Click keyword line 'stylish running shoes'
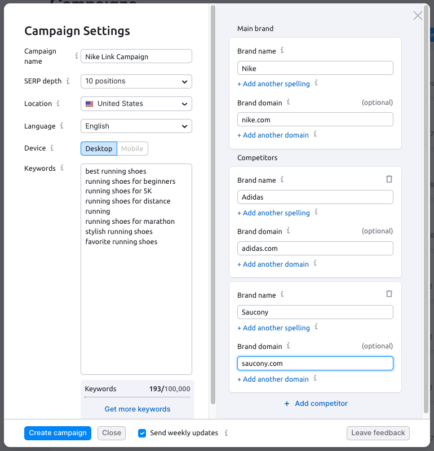 tap(119, 232)
